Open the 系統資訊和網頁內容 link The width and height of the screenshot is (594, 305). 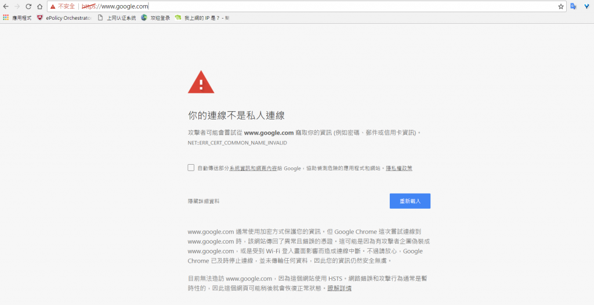253,168
